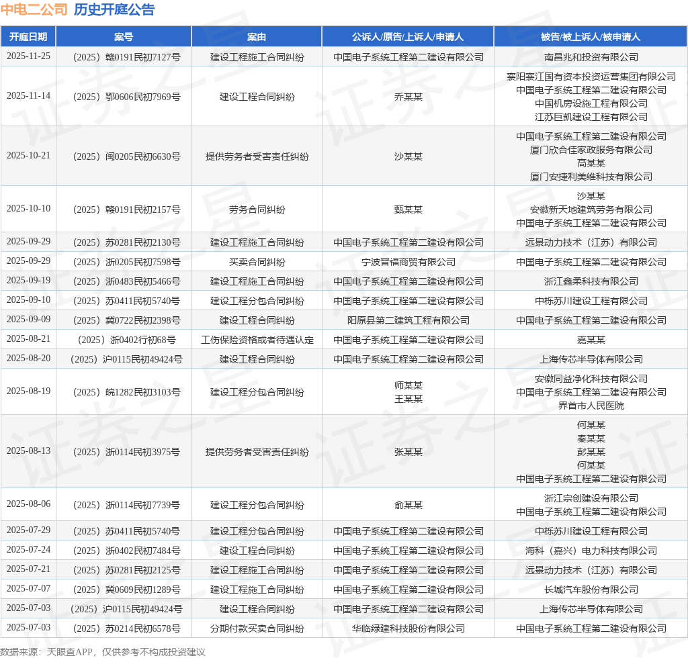688x658 pixels.
Task: Click plaintiff 甄某某
Action: [408, 209]
